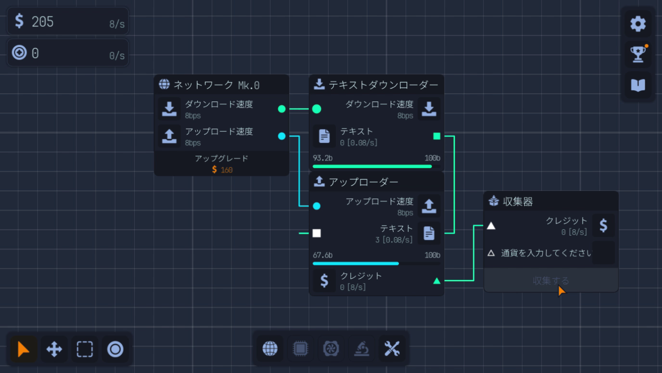662x373 pixels.
Task: Toggle the ダウンロード速度 output port on ネットワーク Mk.0
Action: (x=281, y=109)
